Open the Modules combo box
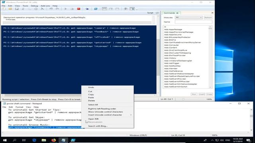255x143 pixels. 189,17
